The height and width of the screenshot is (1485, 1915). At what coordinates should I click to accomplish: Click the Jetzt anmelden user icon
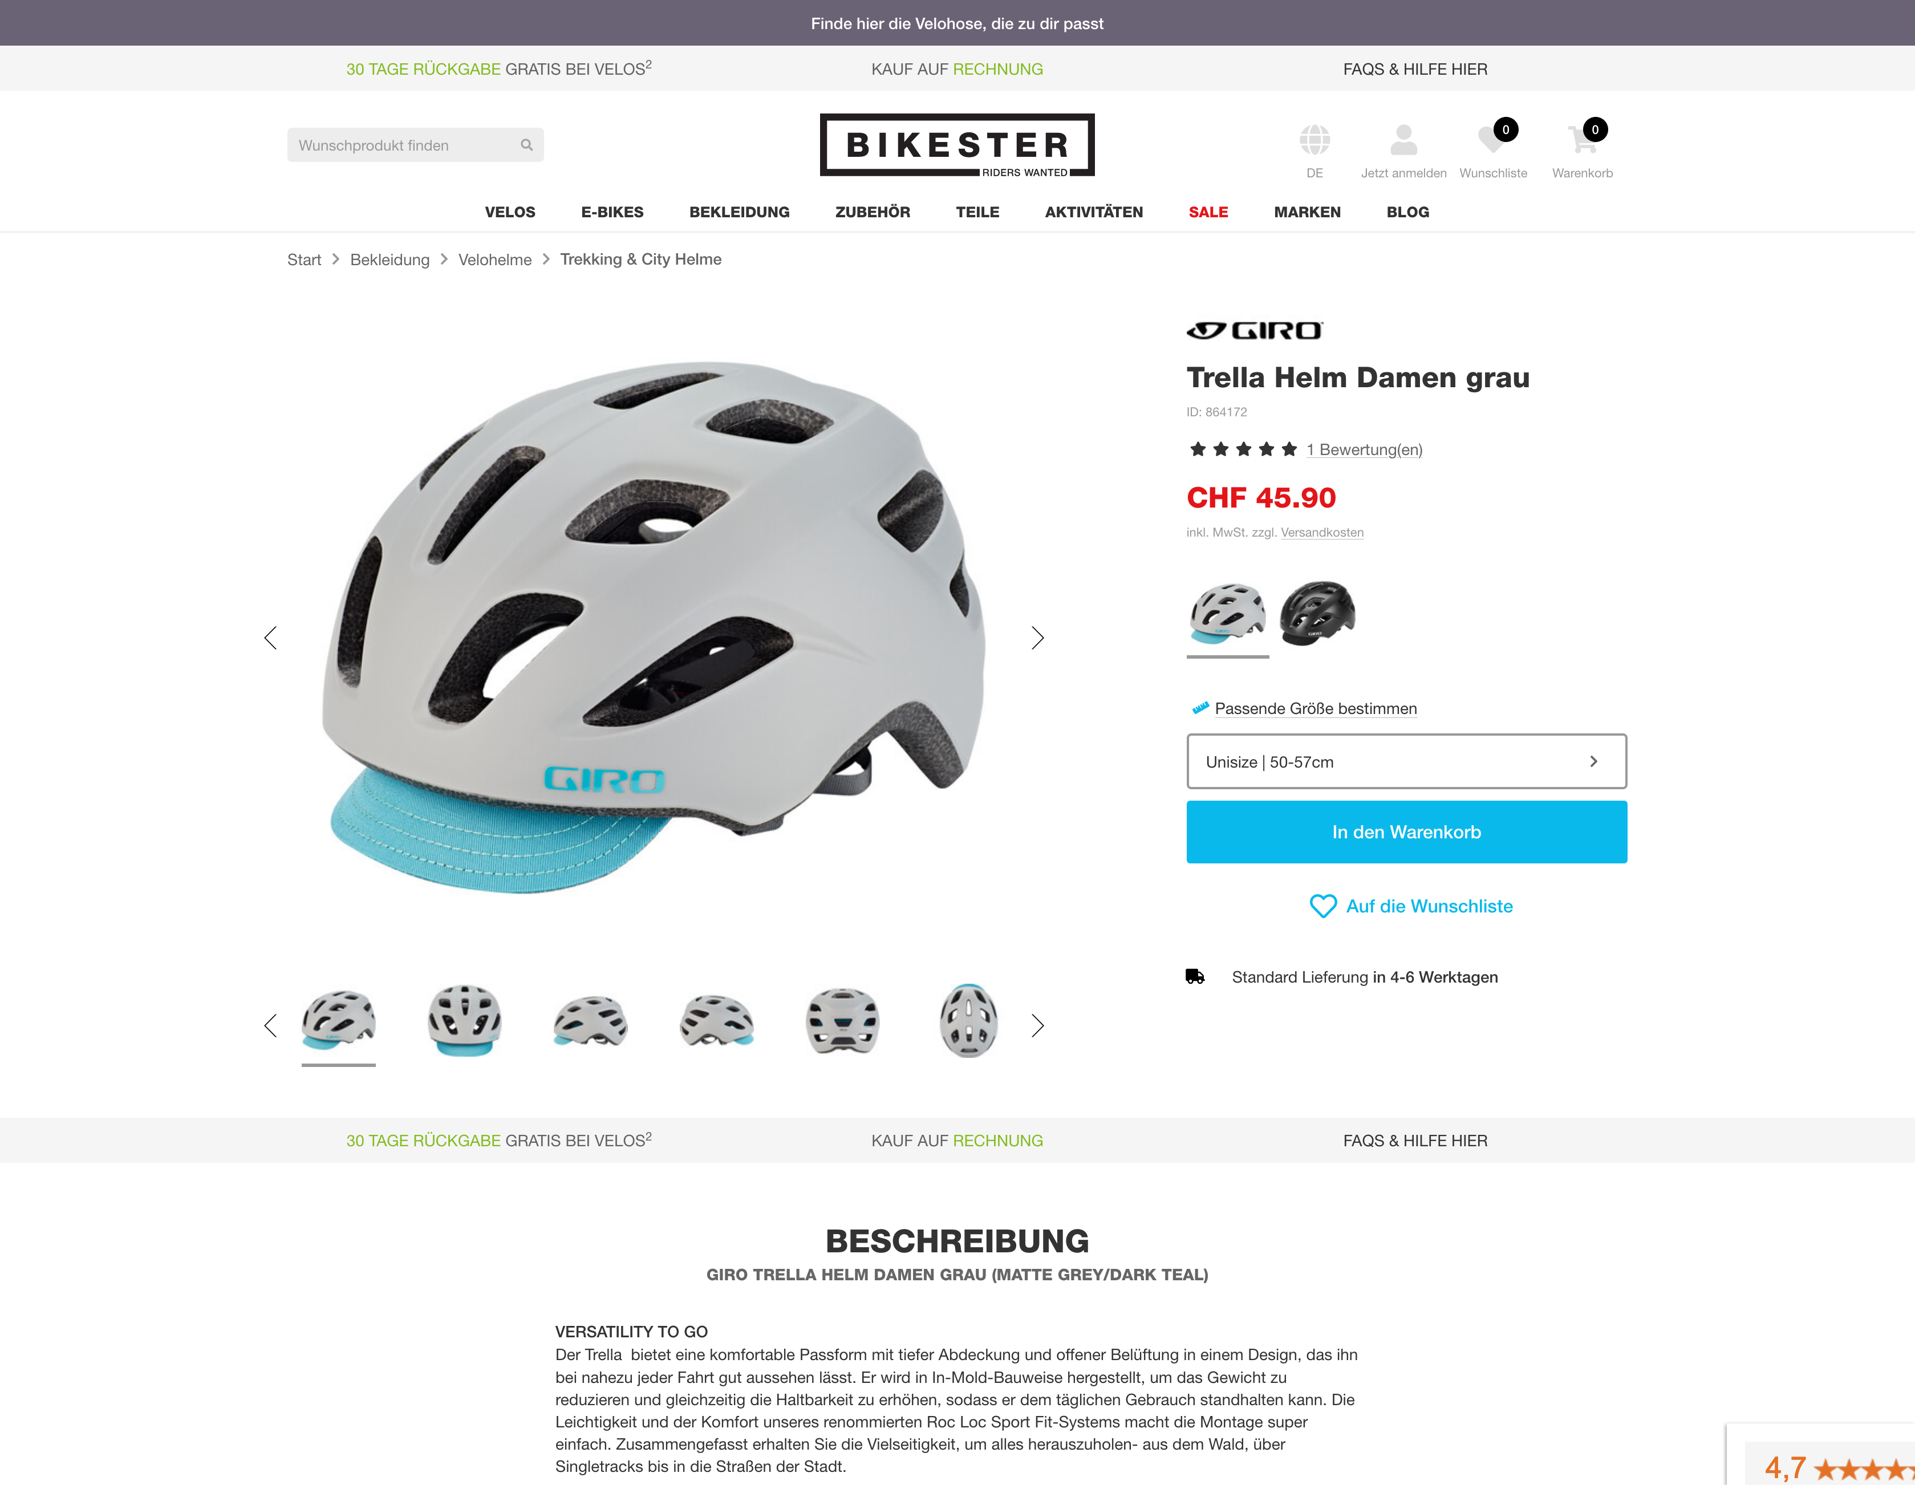pyautogui.click(x=1403, y=139)
